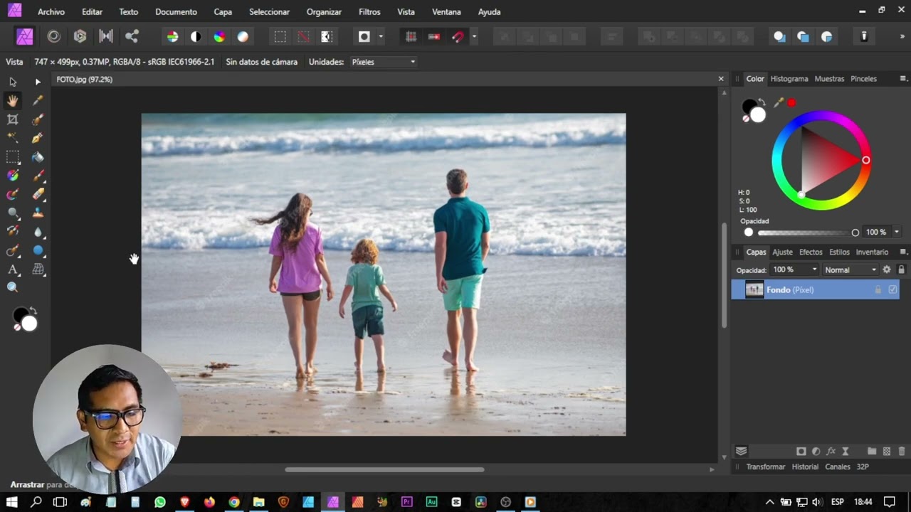Apply Auto Colors from the toolbar
The image size is (911, 512).
coord(219,37)
